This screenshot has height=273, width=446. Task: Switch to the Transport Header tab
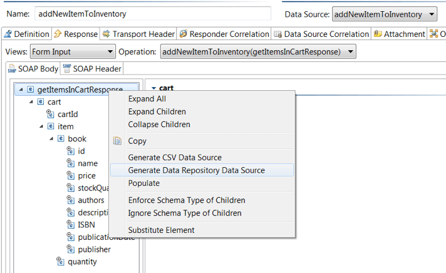point(138,34)
